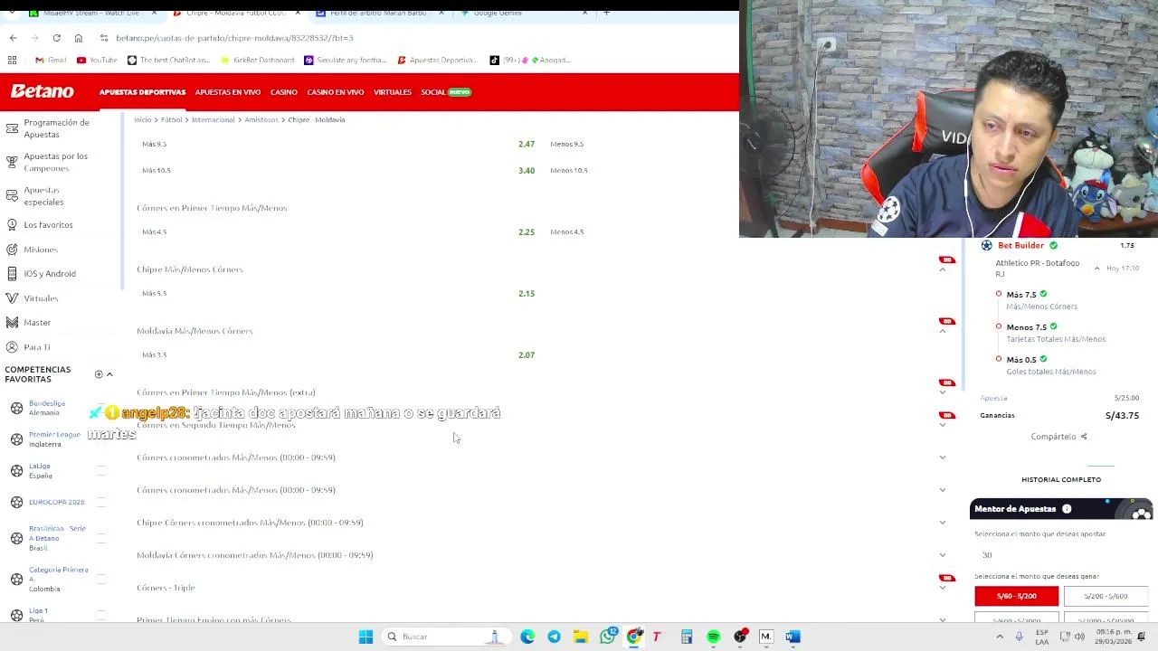Image resolution: width=1158 pixels, height=651 pixels.
Task: Expand Córners - Triple market
Action: pos(942,588)
